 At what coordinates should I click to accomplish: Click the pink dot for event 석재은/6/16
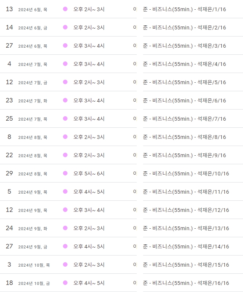click(x=65, y=100)
